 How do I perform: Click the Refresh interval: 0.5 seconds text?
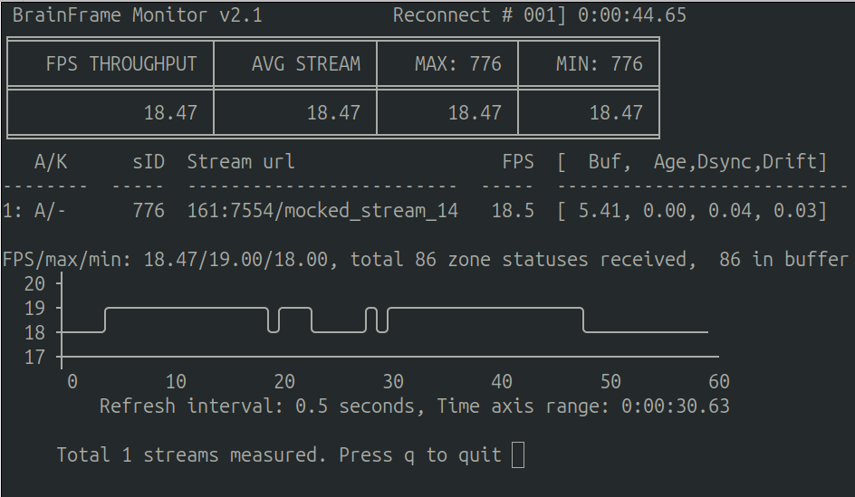tap(257, 406)
